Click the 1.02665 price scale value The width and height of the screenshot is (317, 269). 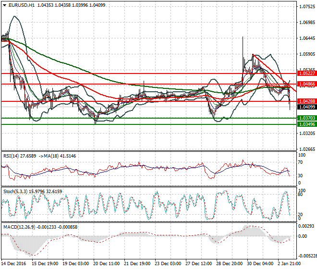307,149
